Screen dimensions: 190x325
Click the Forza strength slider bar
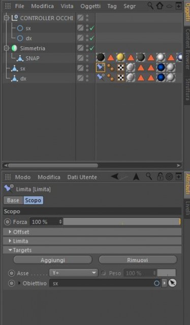122,221
